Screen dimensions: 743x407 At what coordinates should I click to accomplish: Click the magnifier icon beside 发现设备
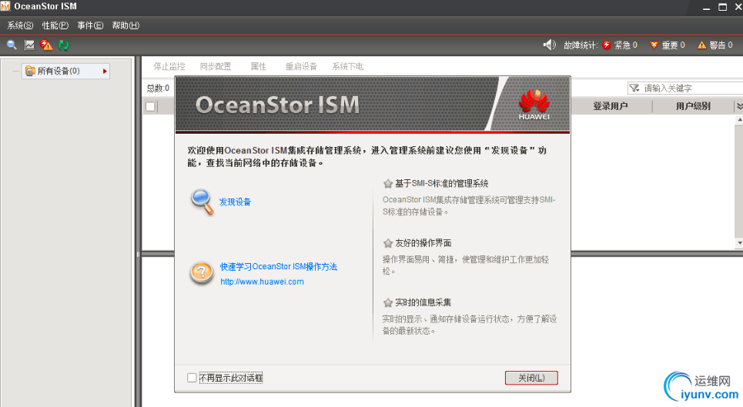pos(202,202)
